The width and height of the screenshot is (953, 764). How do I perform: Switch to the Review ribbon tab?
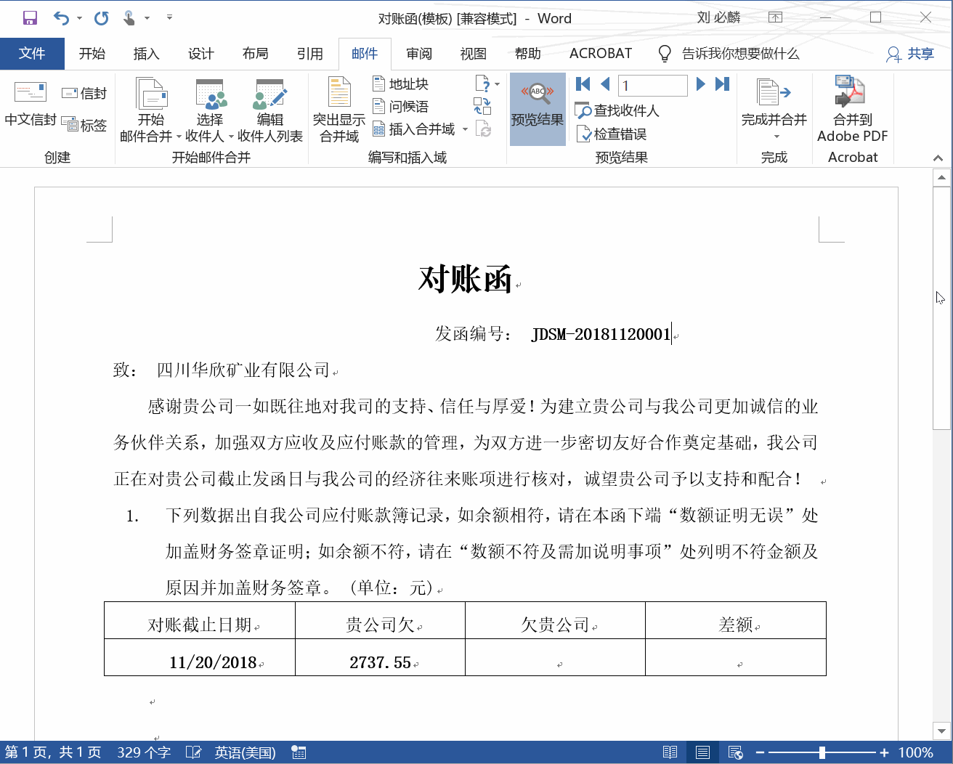pyautogui.click(x=419, y=53)
